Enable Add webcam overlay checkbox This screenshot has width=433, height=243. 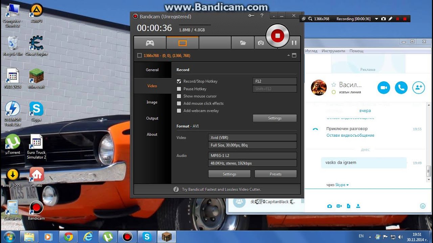coord(179,111)
